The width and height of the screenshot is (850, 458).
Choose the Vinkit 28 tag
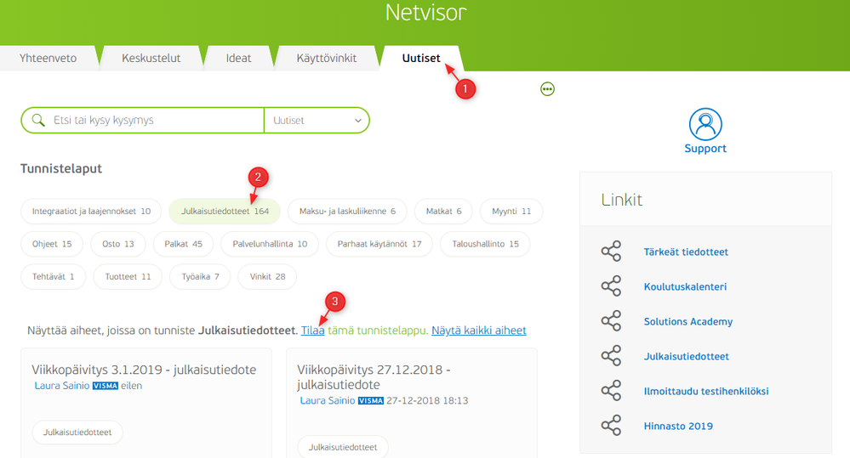point(267,276)
